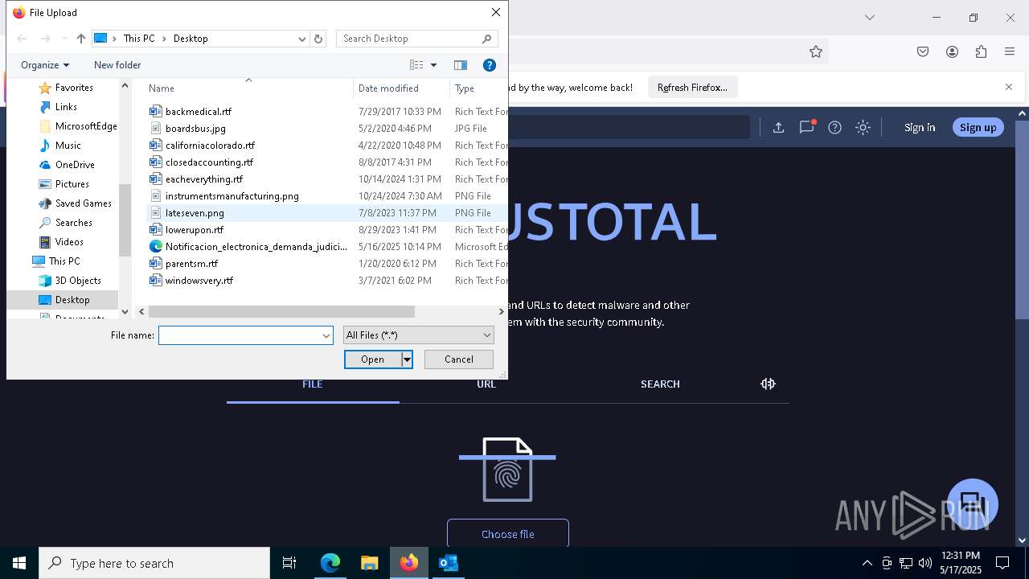Launch Microsoft Edge from taskbar
This screenshot has width=1029, height=579.
pyautogui.click(x=330, y=563)
